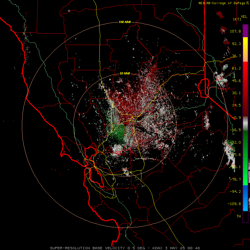Click the TH legend label
This screenshot has height=250, width=250.
point(239,216)
